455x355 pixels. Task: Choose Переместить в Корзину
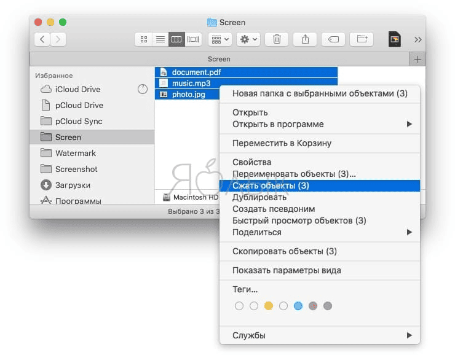[x=320, y=143]
